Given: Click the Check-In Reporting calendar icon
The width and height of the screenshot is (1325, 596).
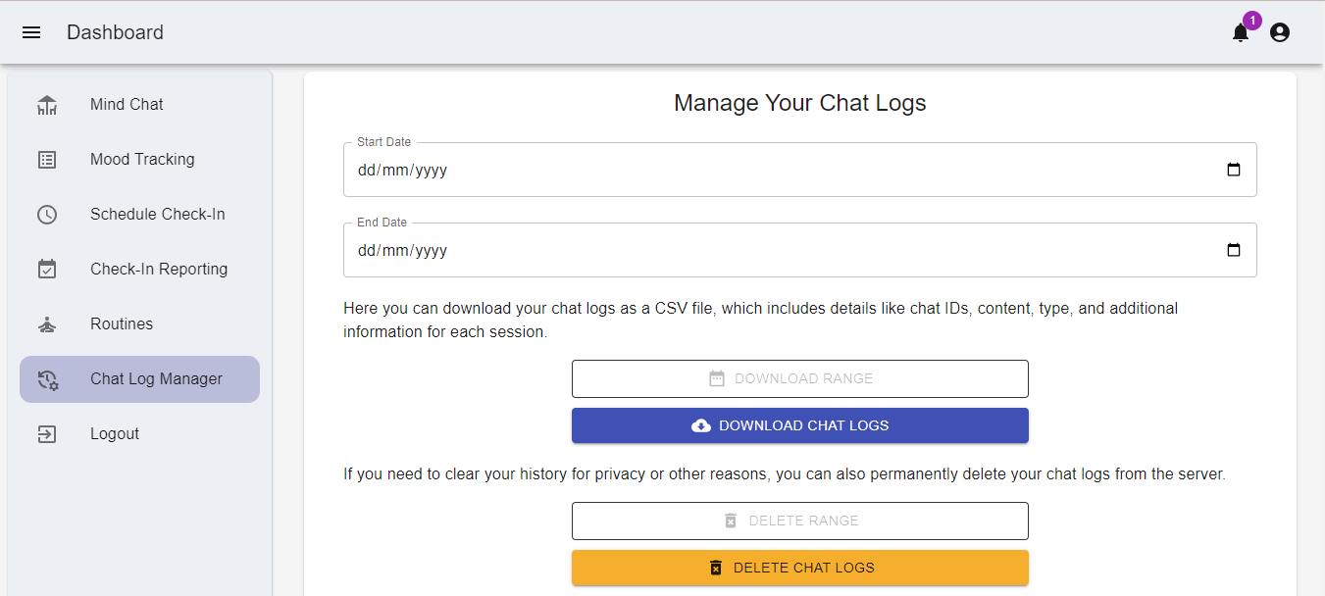Looking at the screenshot, I should pyautogui.click(x=47, y=270).
